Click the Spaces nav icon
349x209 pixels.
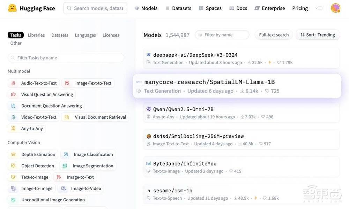(x=201, y=8)
